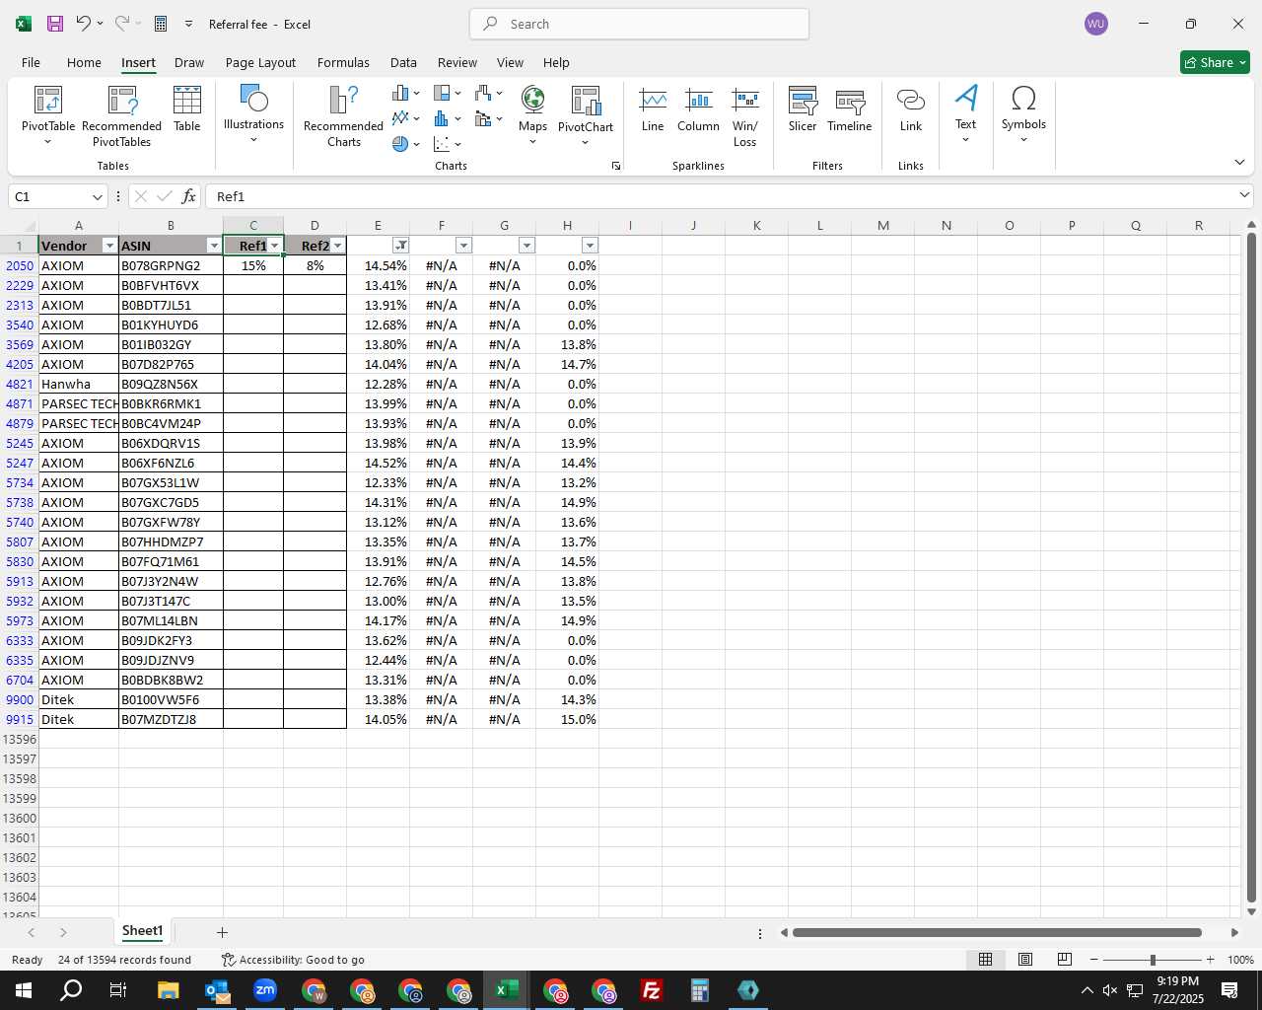Insert a Win/Loss sparkline
This screenshot has height=1010, width=1262.
click(745, 115)
